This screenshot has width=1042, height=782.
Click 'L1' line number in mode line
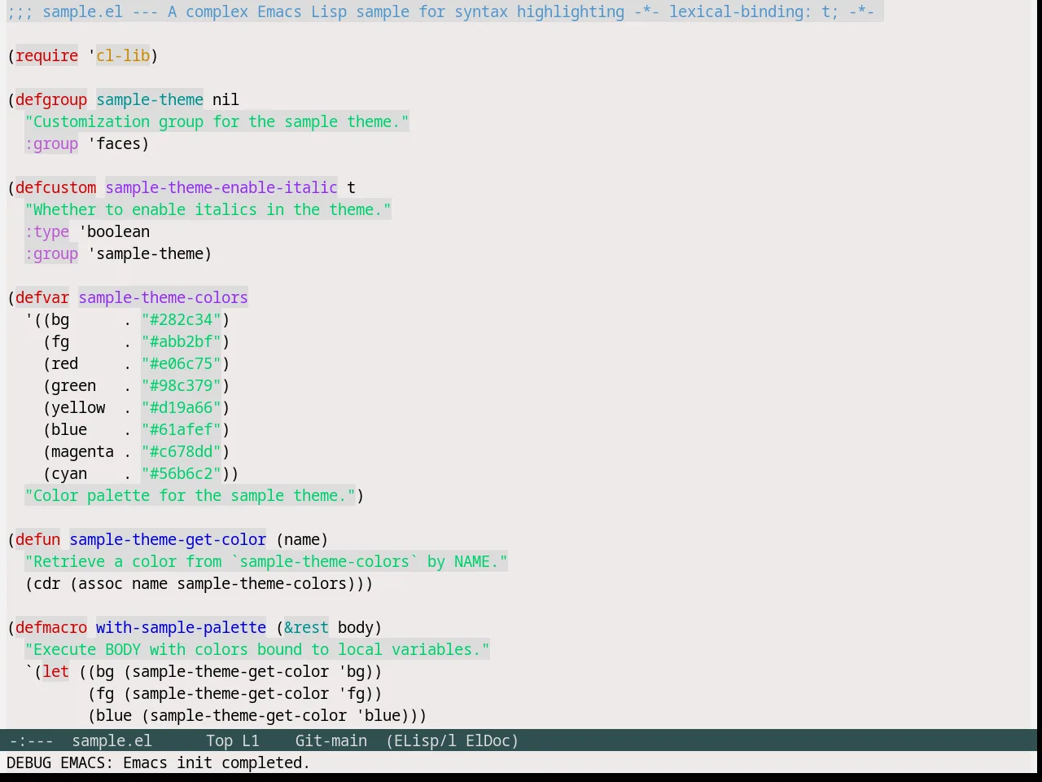[251, 740]
